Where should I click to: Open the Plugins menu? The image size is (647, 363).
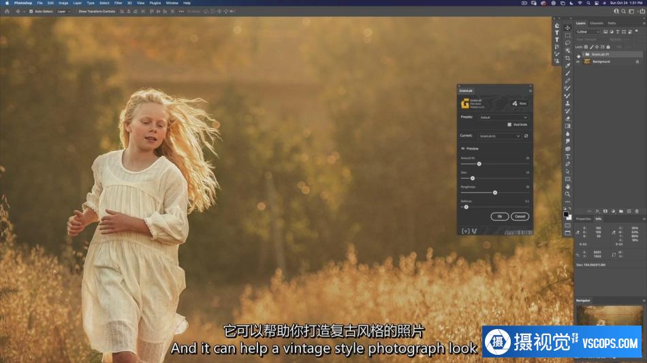155,3
